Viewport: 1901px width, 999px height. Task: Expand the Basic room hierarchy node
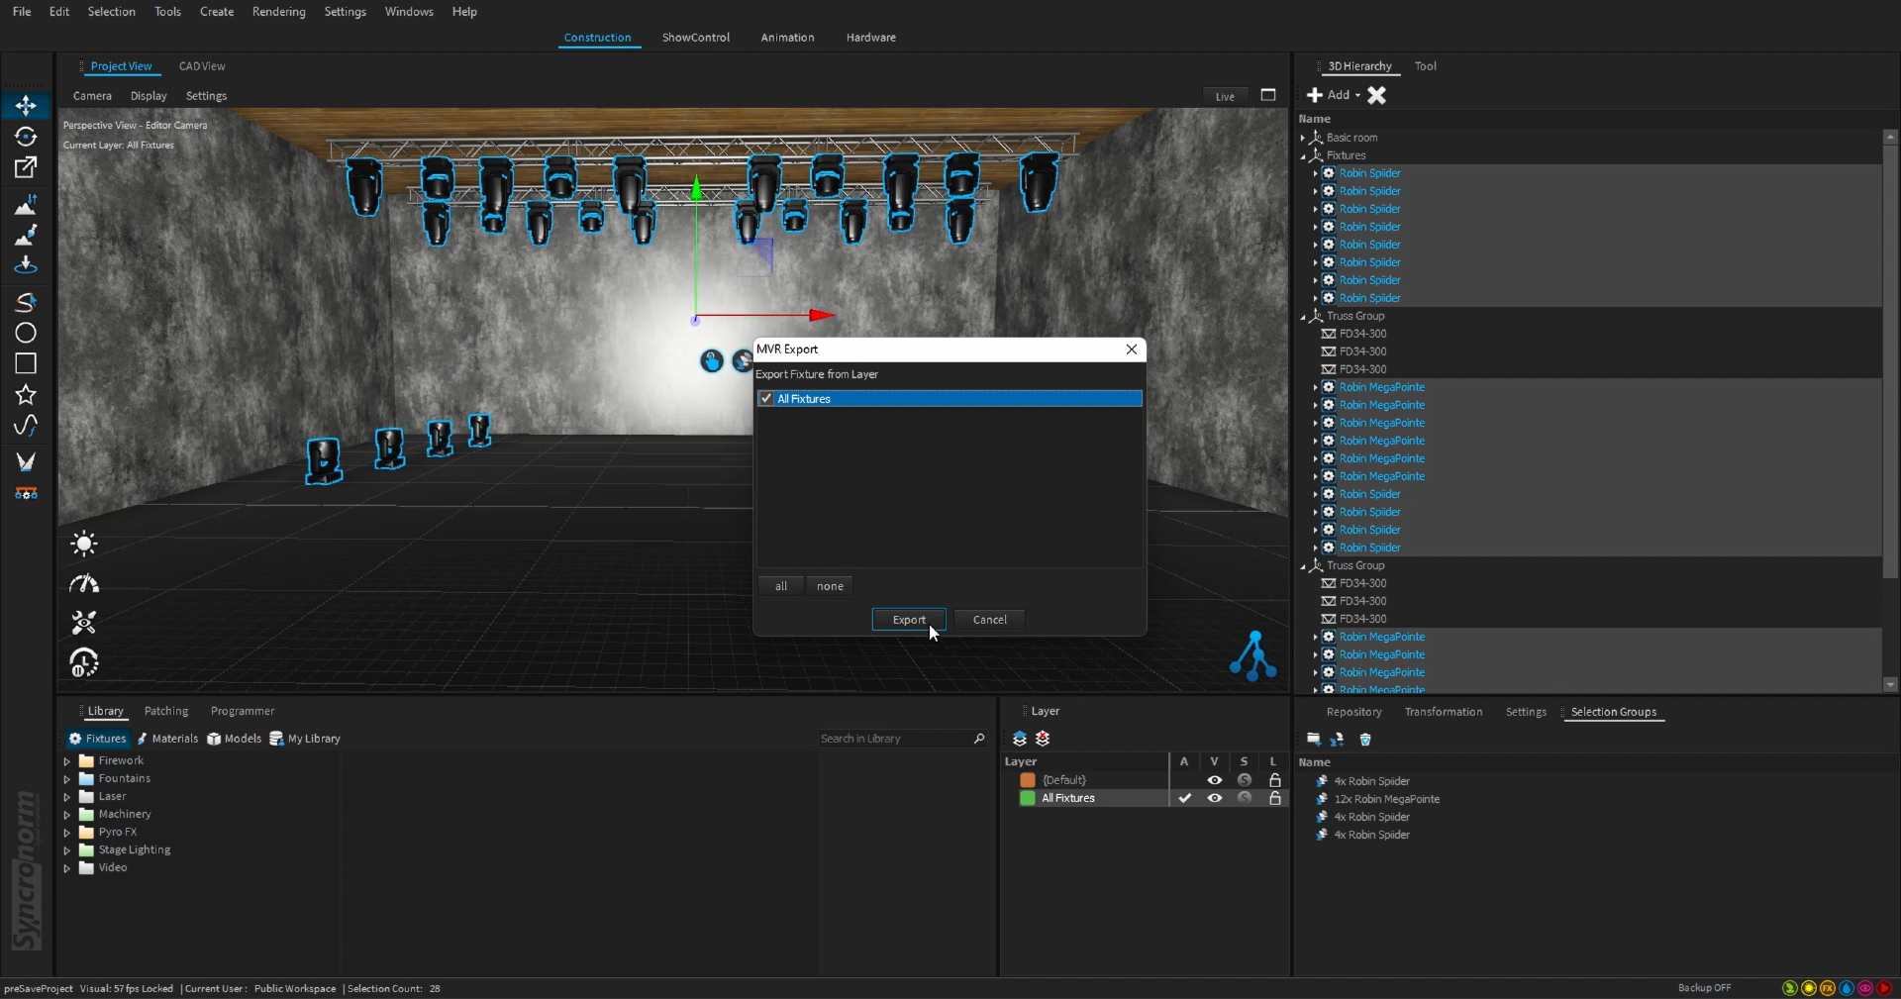1303,139
